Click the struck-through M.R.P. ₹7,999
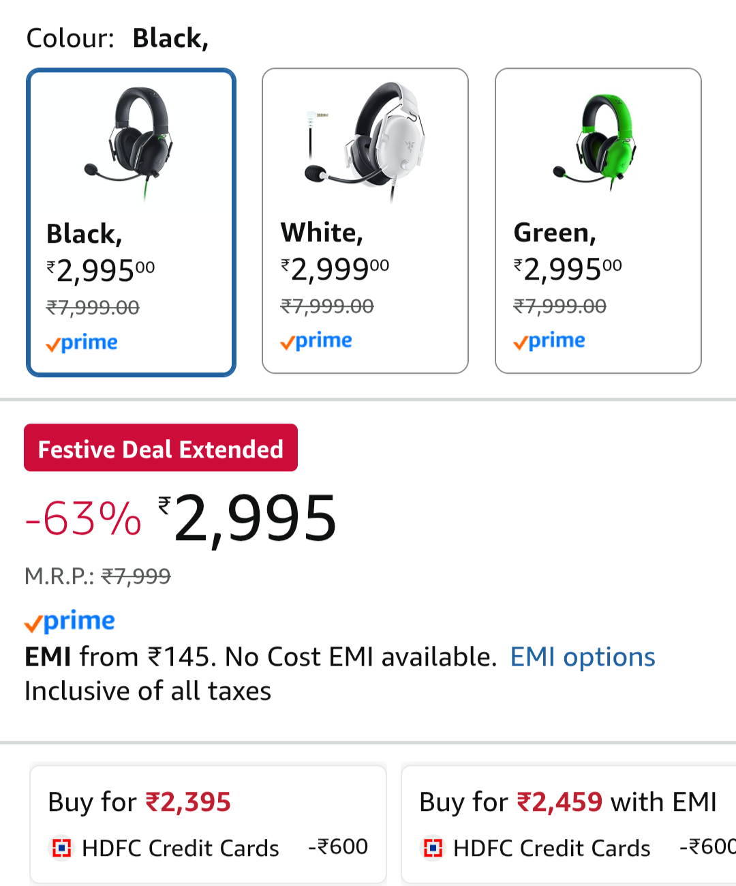736x886 pixels. click(136, 576)
